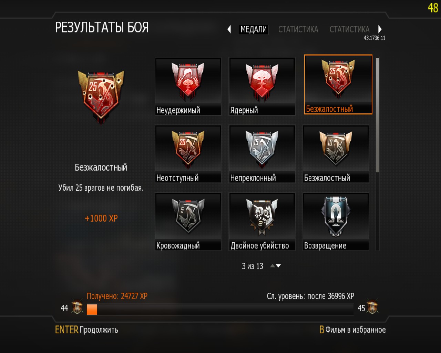Select the bronze Безжалостный 10-kill medal
Viewport: 441px width, 353px height.
pyautogui.click(x=336, y=154)
